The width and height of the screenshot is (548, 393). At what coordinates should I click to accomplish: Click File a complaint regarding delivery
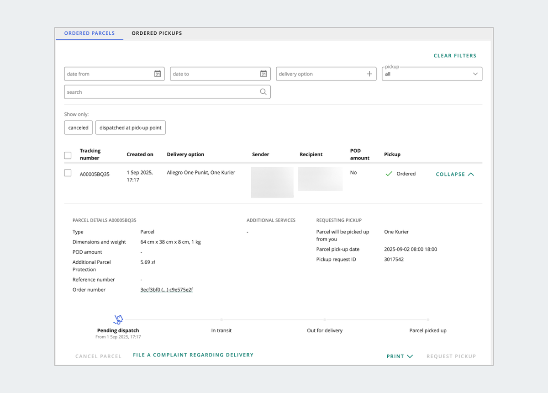pyautogui.click(x=193, y=355)
